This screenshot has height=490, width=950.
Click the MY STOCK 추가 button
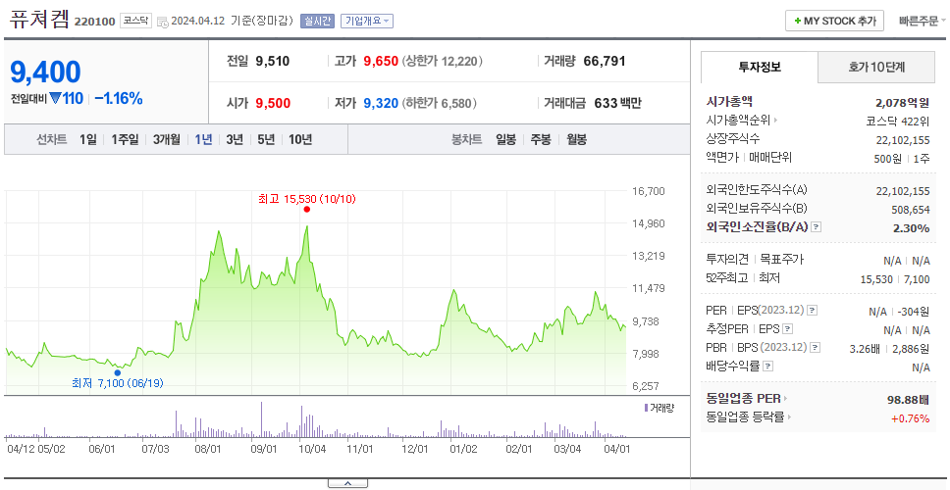click(x=834, y=21)
